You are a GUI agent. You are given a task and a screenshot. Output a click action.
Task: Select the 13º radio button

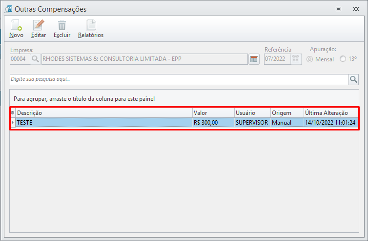coord(343,59)
